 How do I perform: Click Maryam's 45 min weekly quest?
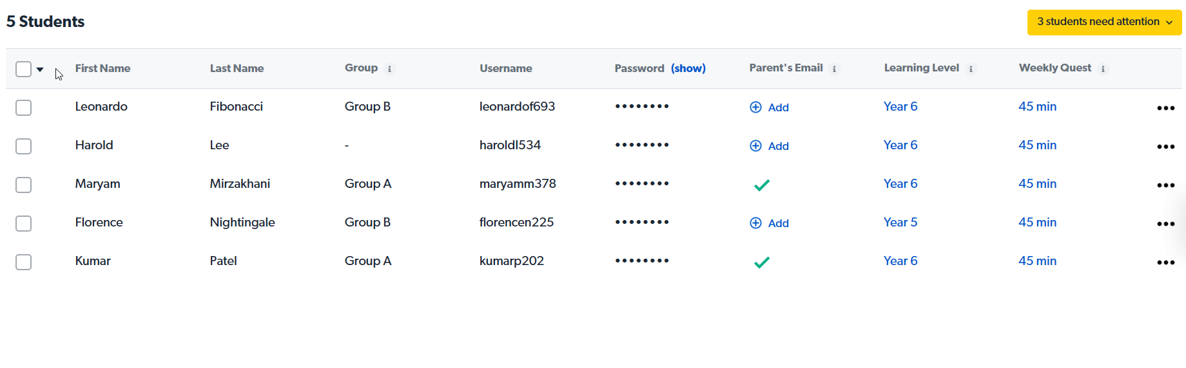click(x=1037, y=184)
